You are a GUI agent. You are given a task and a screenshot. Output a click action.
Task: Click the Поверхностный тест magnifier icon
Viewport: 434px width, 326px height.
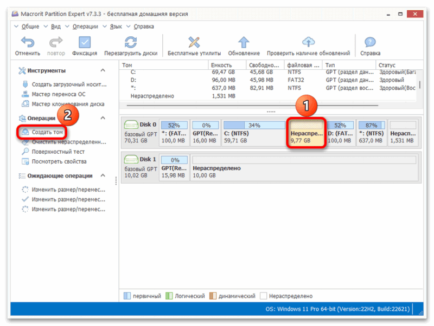pyautogui.click(x=25, y=152)
